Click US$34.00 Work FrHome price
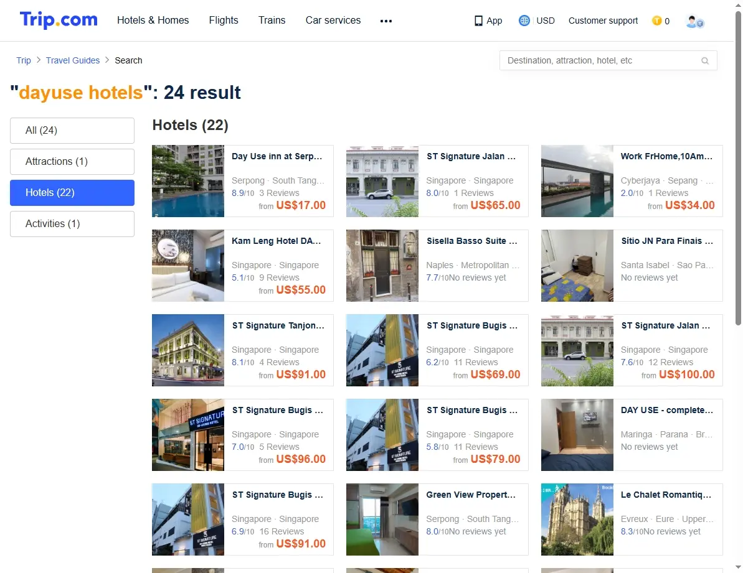 pyautogui.click(x=690, y=205)
